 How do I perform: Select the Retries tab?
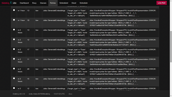coord(53,3)
